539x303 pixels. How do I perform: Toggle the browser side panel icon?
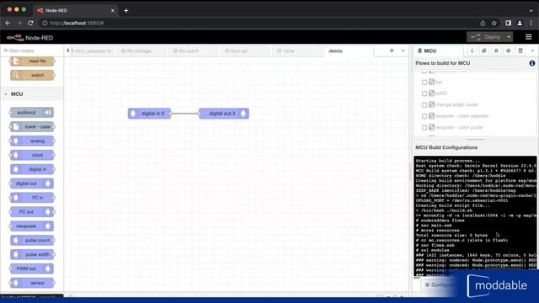[x=508, y=23]
